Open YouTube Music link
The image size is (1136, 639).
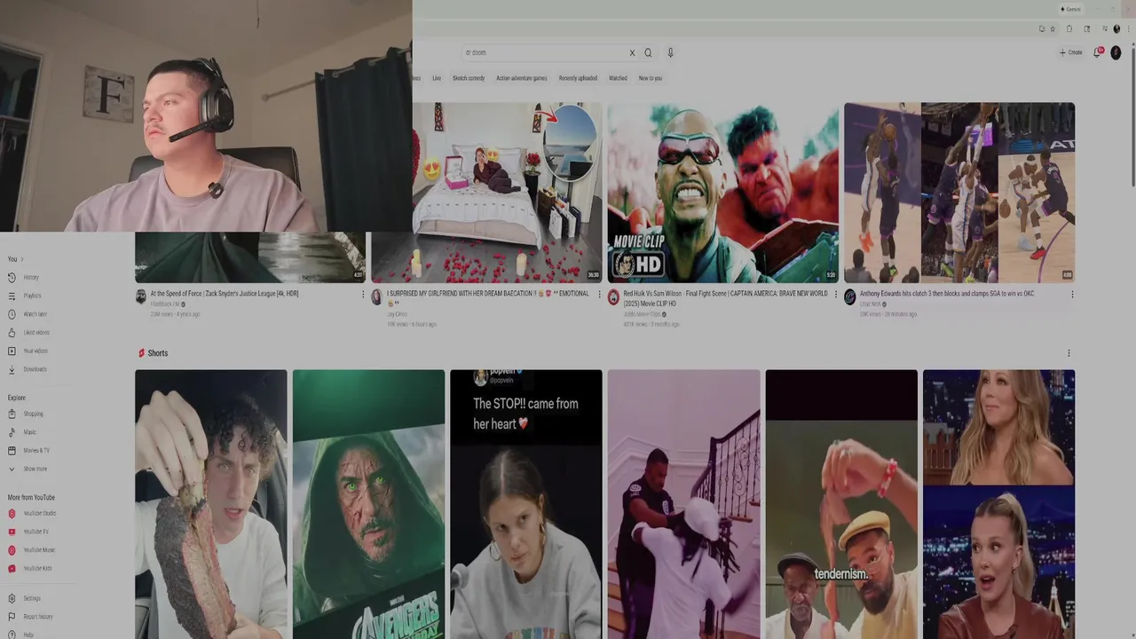tap(32, 550)
